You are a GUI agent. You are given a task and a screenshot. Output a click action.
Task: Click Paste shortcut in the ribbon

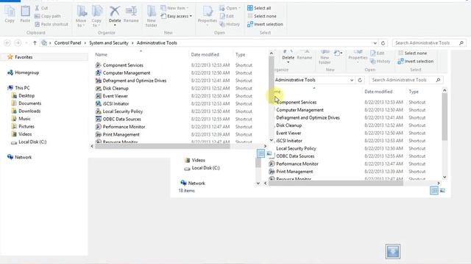click(52, 24)
